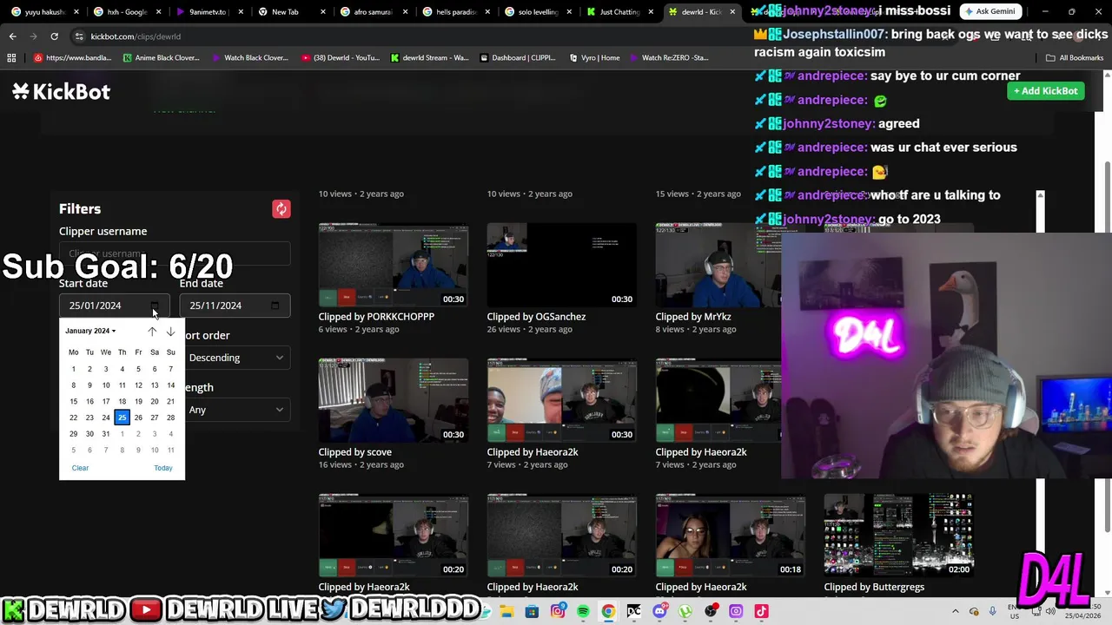1112x625 pixels.
Task: Switch to the afro samurai tab
Action: click(372, 12)
